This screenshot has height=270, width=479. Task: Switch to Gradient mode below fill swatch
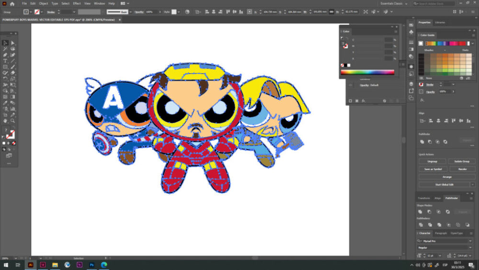(9, 143)
